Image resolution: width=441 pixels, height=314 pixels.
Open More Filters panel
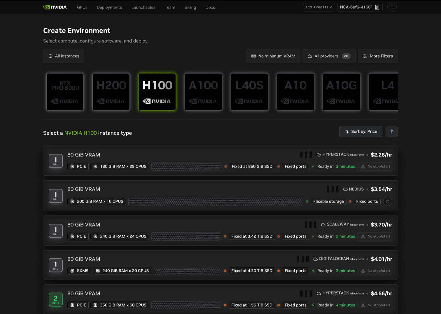pos(378,56)
